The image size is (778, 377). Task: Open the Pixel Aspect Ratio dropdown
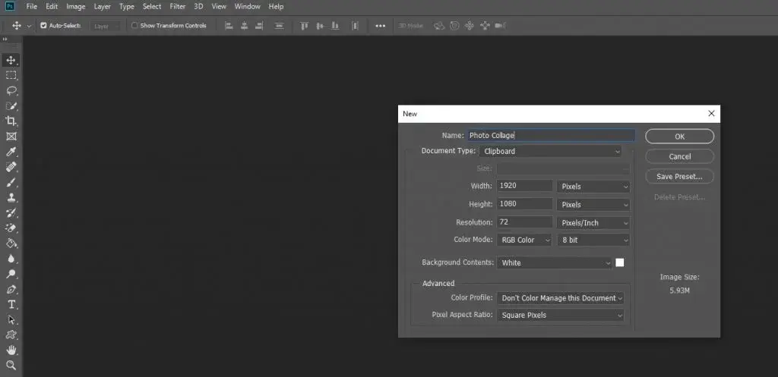coord(561,315)
